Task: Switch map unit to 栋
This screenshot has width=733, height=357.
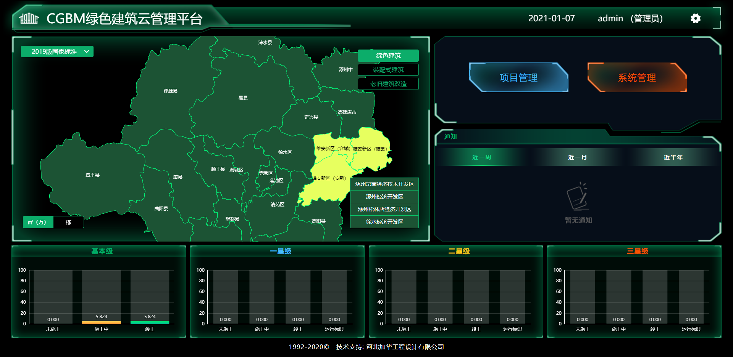Action: (68, 222)
